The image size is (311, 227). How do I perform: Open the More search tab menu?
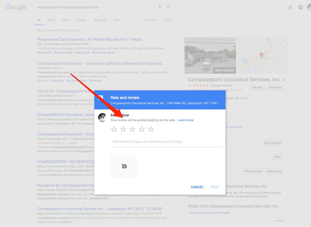(117, 20)
